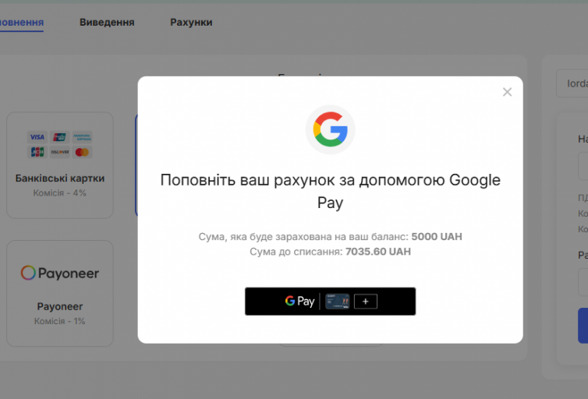Click the '5000 UAH' credited amount

(x=437, y=237)
